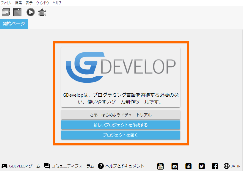Open the Twitter icon link
Viewport: 243px width, 171px height.
tap(202, 166)
